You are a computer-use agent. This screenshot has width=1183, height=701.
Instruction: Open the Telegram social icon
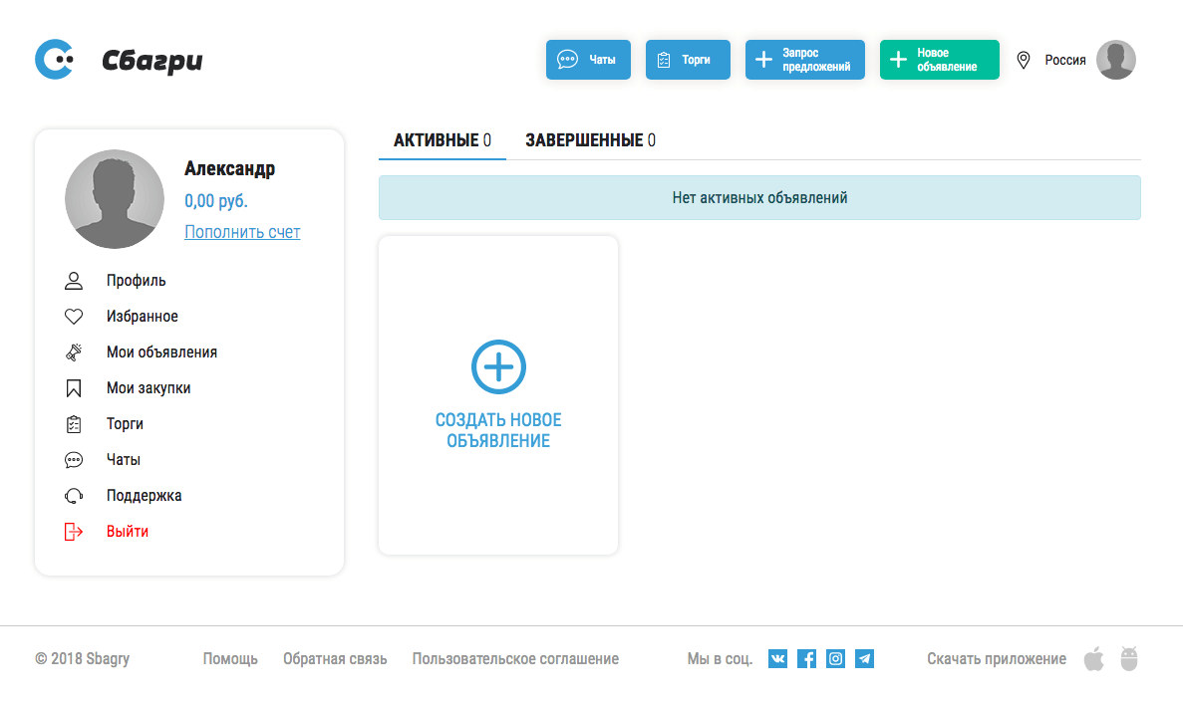(x=865, y=659)
